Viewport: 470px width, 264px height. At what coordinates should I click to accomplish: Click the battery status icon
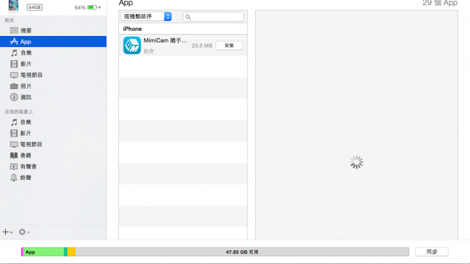94,7
